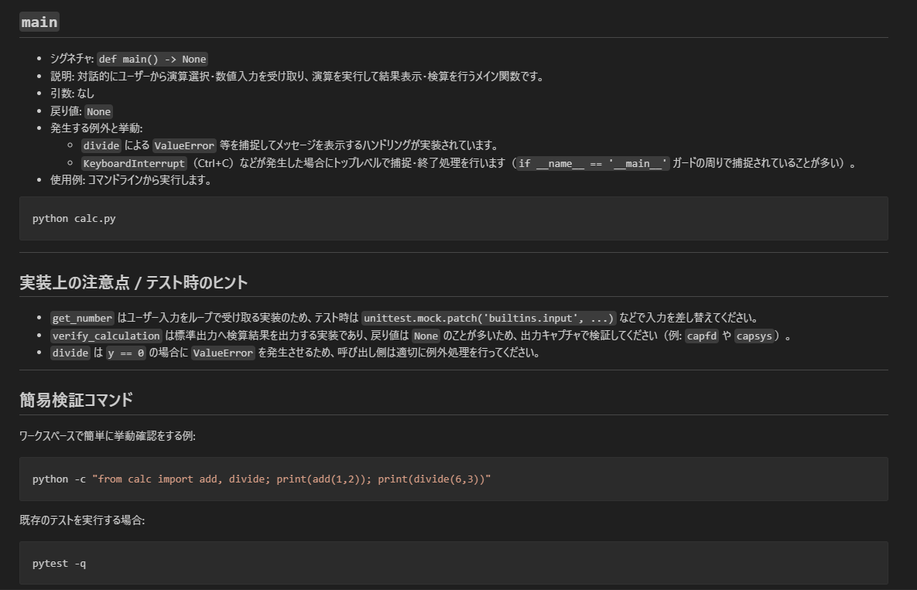The width and height of the screenshot is (917, 590).
Task: Click the 'python -c' import add, divide code block
Action: pyautogui.click(x=453, y=479)
